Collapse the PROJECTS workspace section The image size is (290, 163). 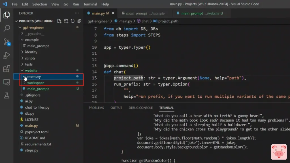tap(16, 21)
